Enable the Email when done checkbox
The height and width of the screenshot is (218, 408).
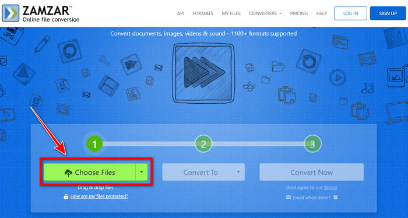336,198
